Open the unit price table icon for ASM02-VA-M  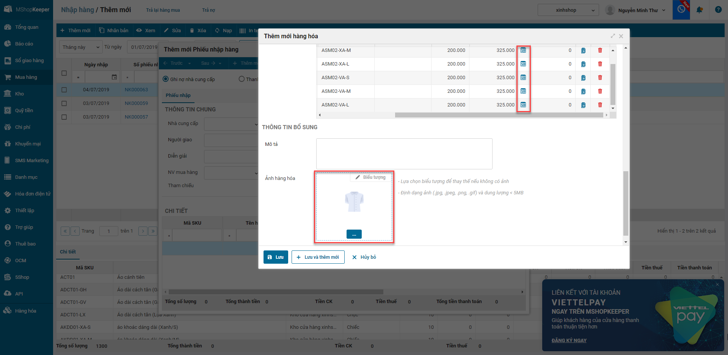[x=523, y=91]
